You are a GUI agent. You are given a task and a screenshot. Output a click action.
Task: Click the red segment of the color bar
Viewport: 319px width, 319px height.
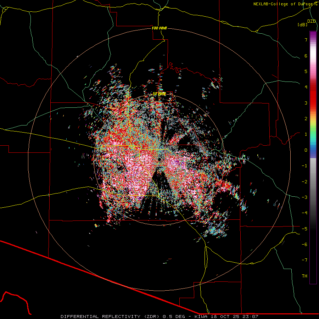tap(313, 96)
